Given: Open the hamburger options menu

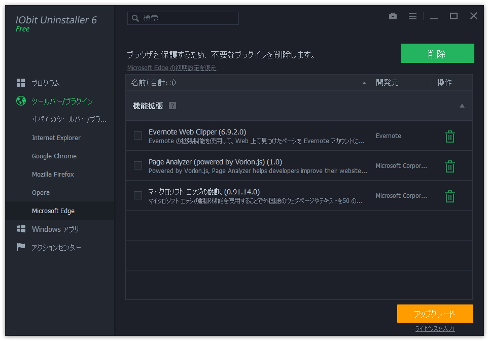Looking at the screenshot, I should [x=412, y=16].
